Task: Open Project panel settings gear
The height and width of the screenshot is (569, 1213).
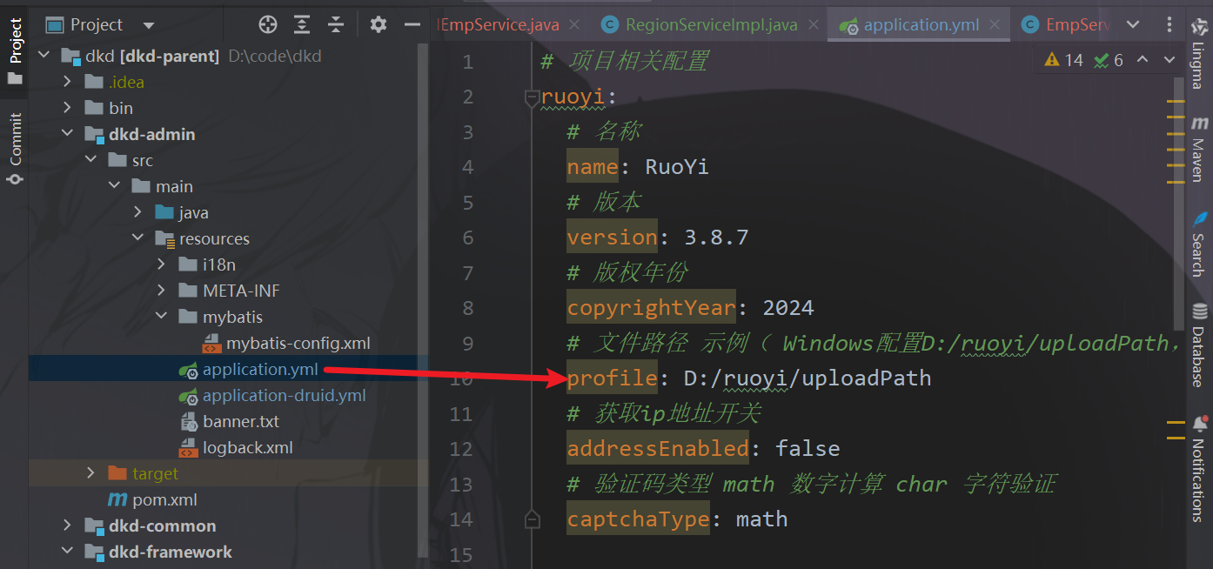Action: click(x=378, y=24)
